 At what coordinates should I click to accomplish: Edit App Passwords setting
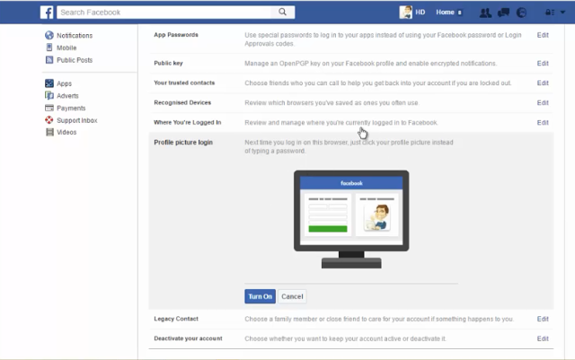543,35
